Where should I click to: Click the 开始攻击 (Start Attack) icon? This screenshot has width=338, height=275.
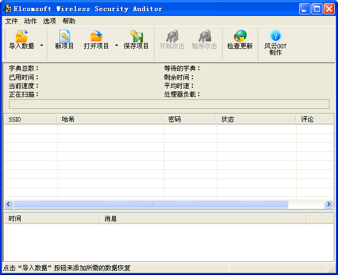[x=172, y=36]
